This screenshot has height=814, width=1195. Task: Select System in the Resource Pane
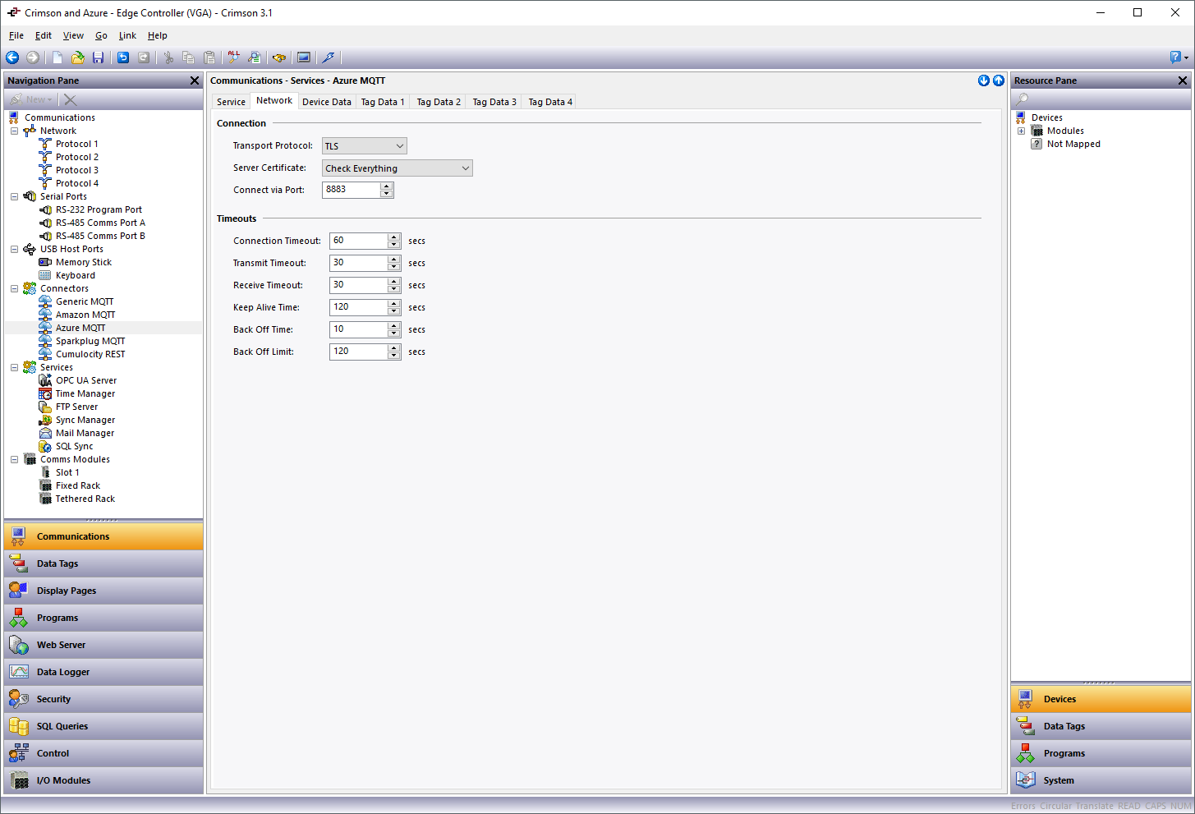pyautogui.click(x=1101, y=780)
